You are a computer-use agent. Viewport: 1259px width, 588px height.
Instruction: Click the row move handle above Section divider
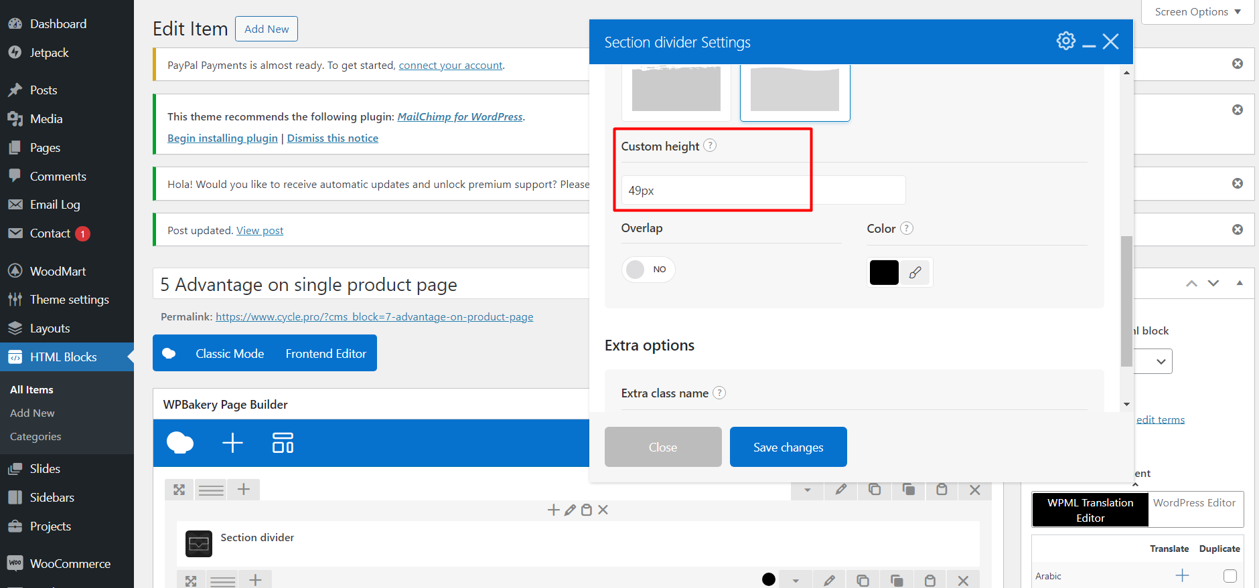179,490
